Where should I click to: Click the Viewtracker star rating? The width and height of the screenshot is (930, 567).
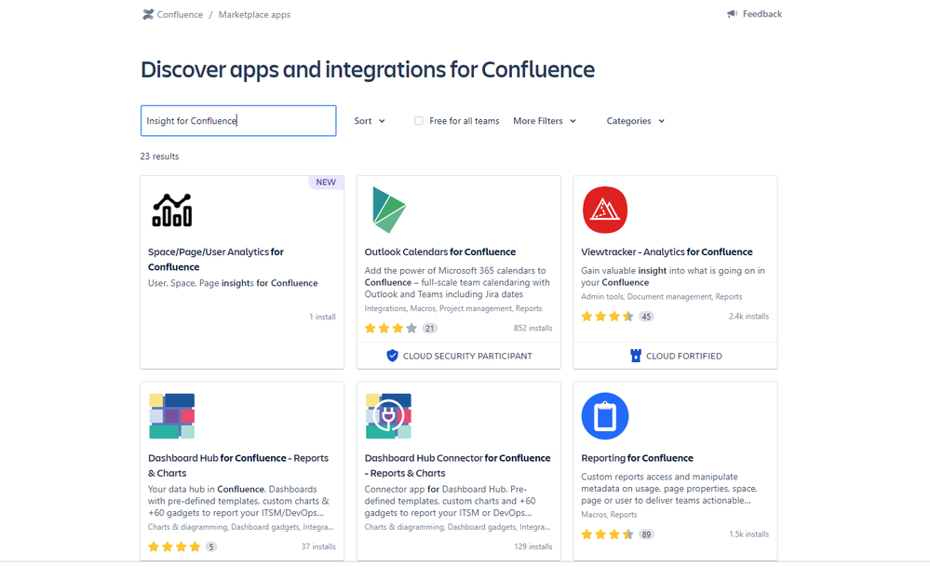(x=607, y=317)
